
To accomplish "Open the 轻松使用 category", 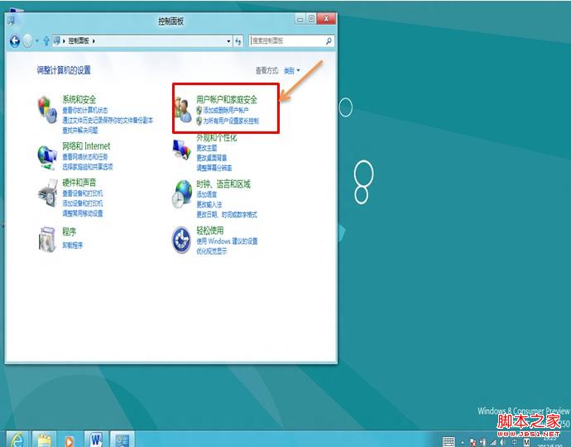I will [x=210, y=231].
